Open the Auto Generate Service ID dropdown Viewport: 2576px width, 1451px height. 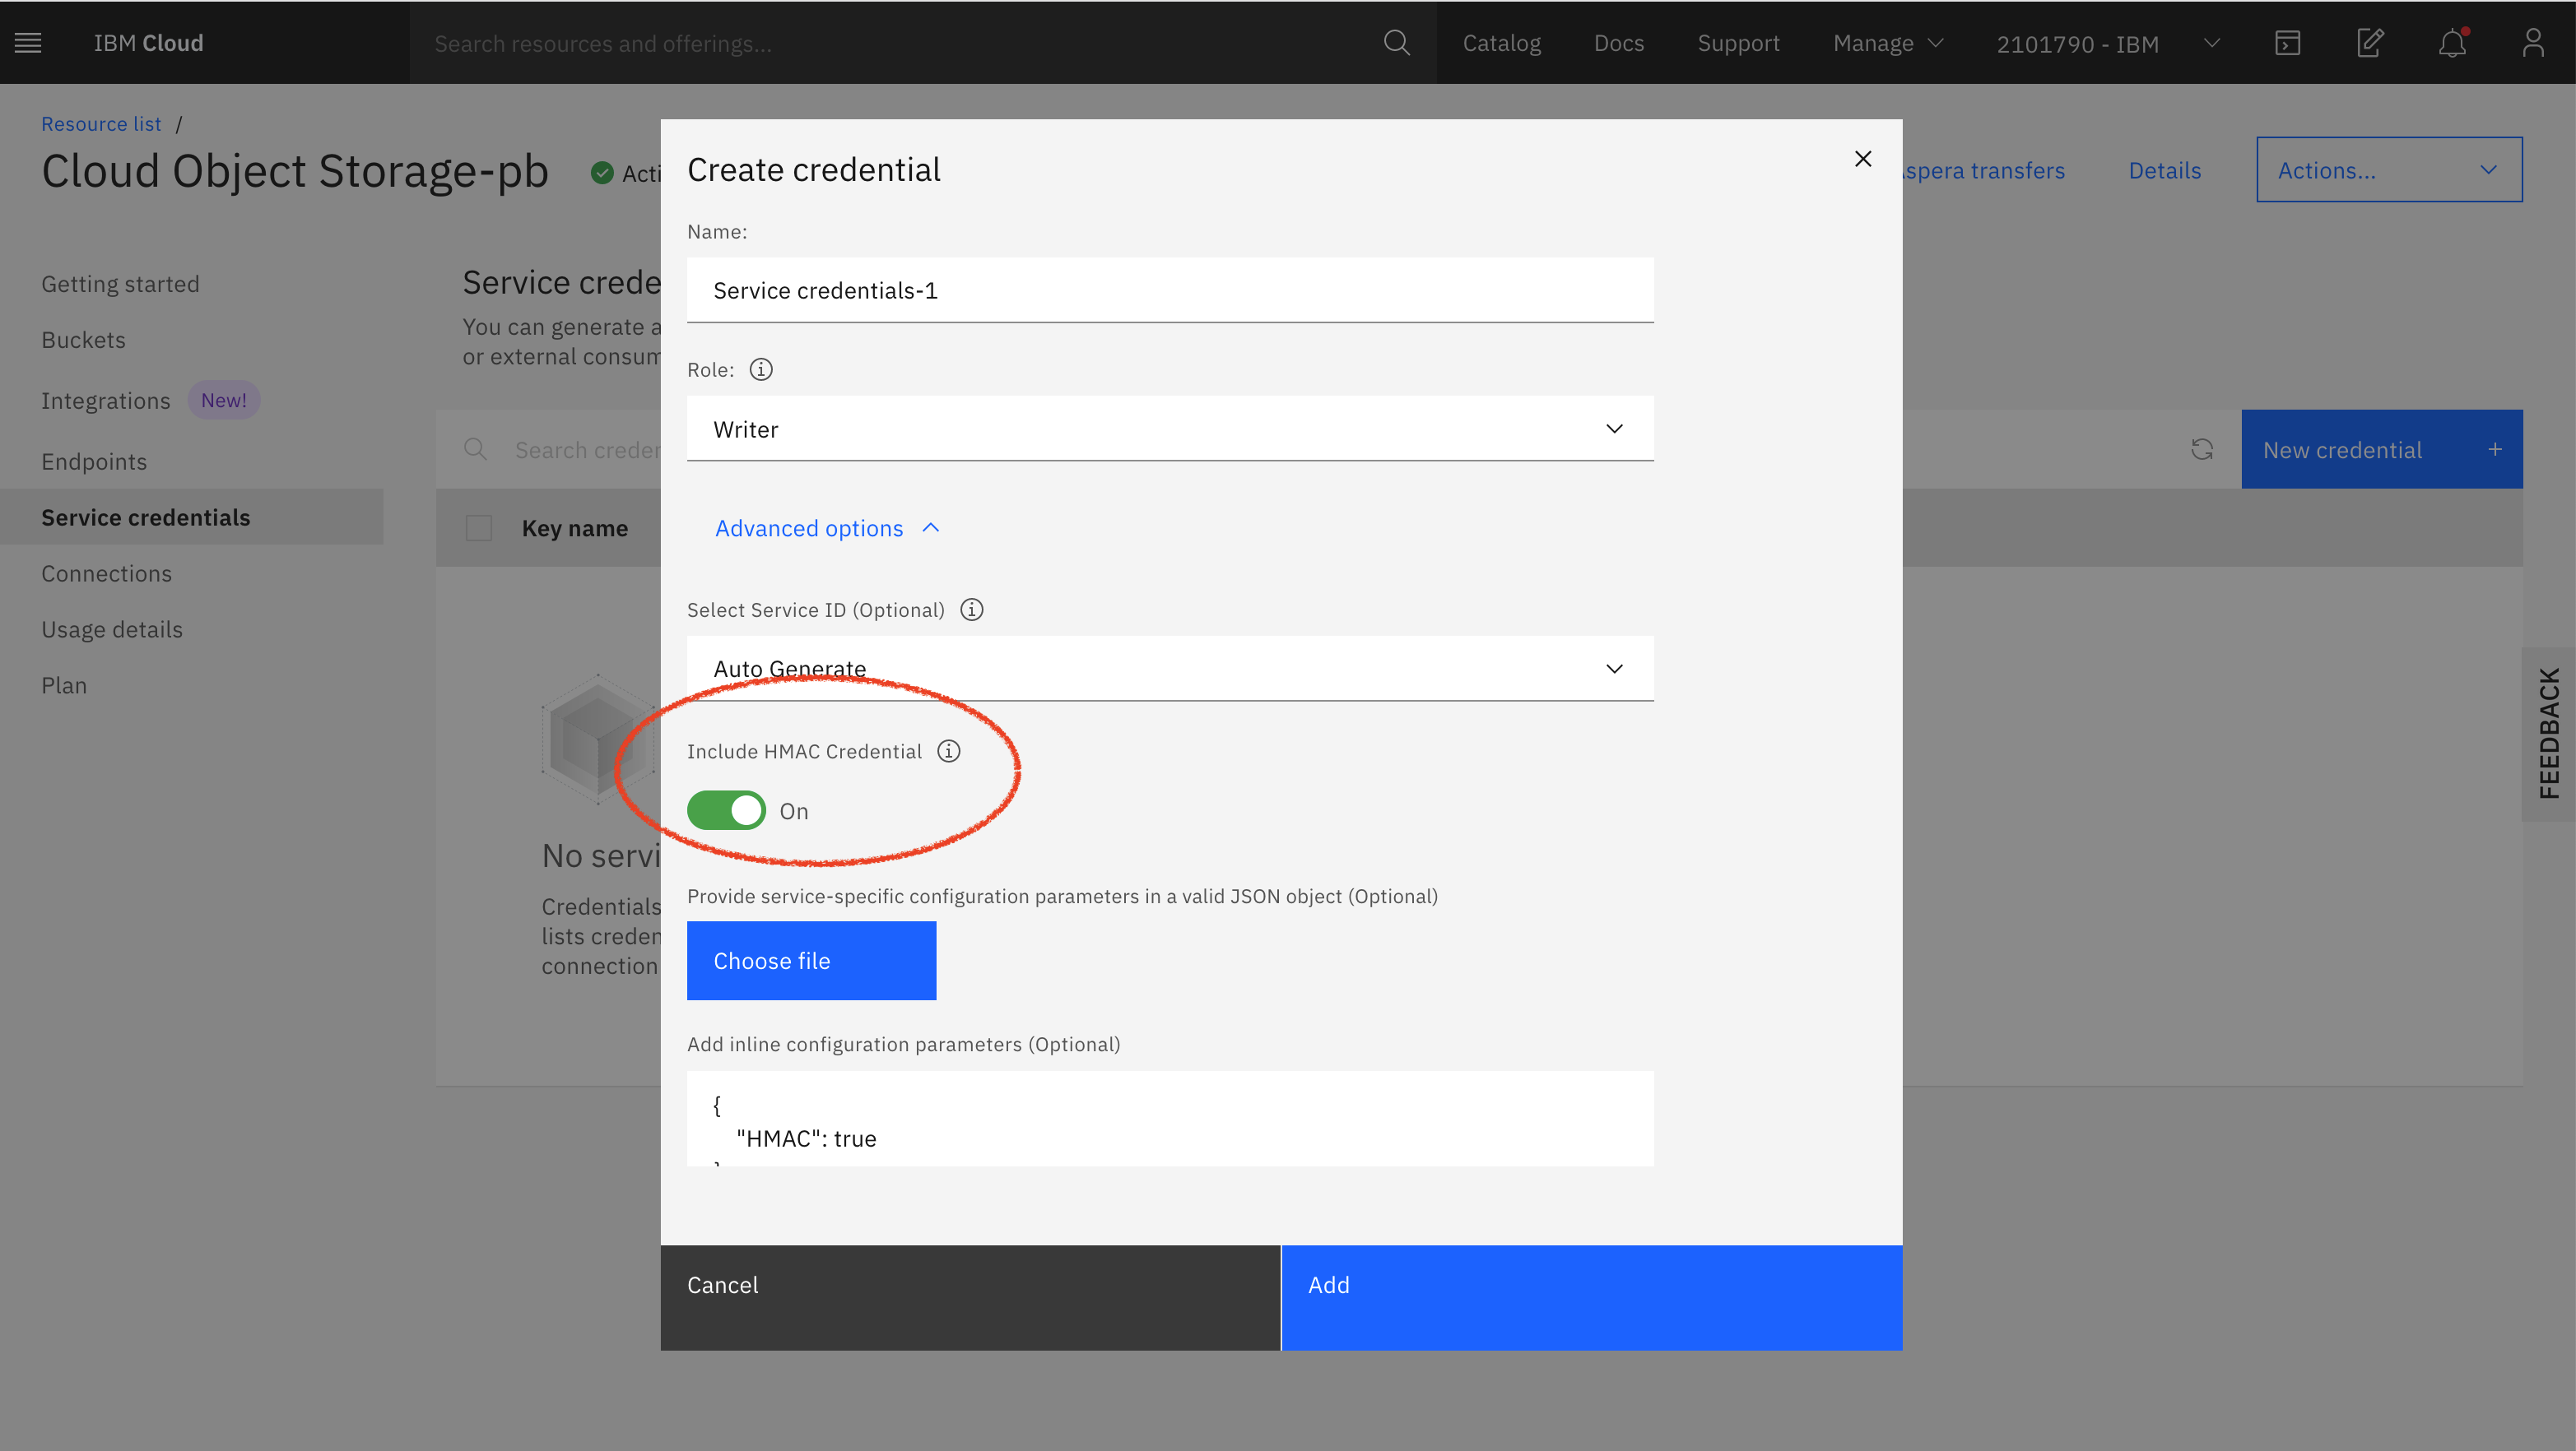(x=1169, y=668)
